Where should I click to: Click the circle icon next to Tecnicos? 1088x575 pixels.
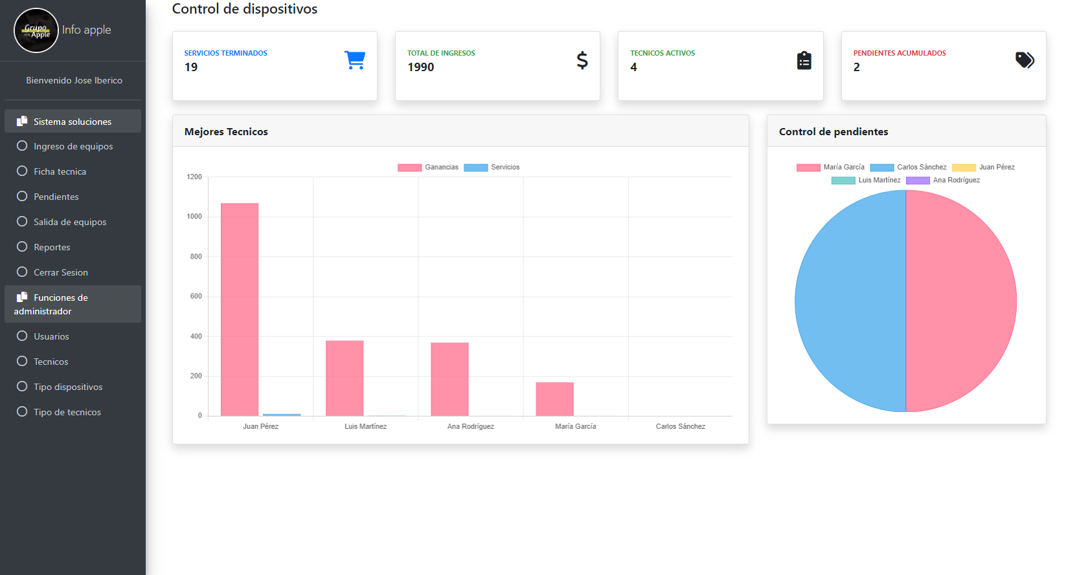[x=22, y=361]
